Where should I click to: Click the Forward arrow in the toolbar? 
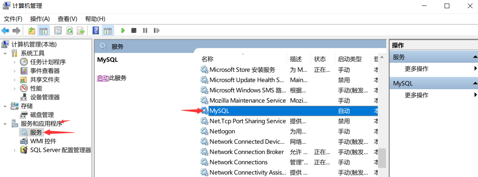pyautogui.click(x=16, y=31)
